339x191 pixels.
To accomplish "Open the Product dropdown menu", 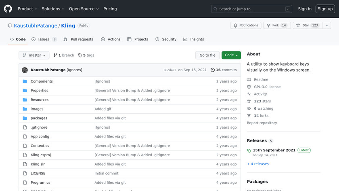I will click(x=27, y=9).
